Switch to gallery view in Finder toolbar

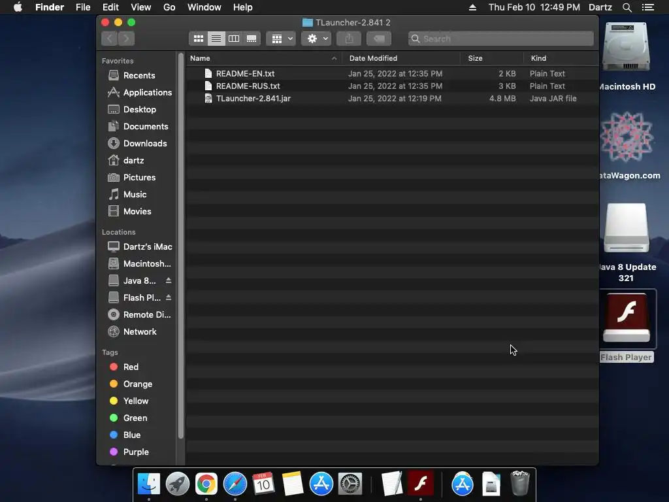(x=252, y=39)
